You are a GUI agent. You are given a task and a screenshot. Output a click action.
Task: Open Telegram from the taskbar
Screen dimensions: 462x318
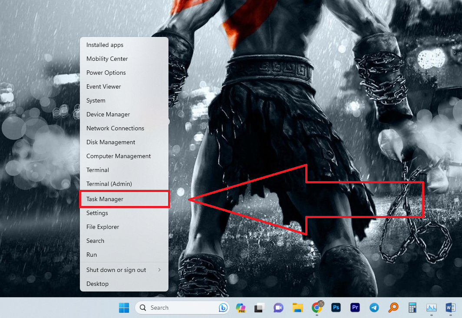pos(374,308)
